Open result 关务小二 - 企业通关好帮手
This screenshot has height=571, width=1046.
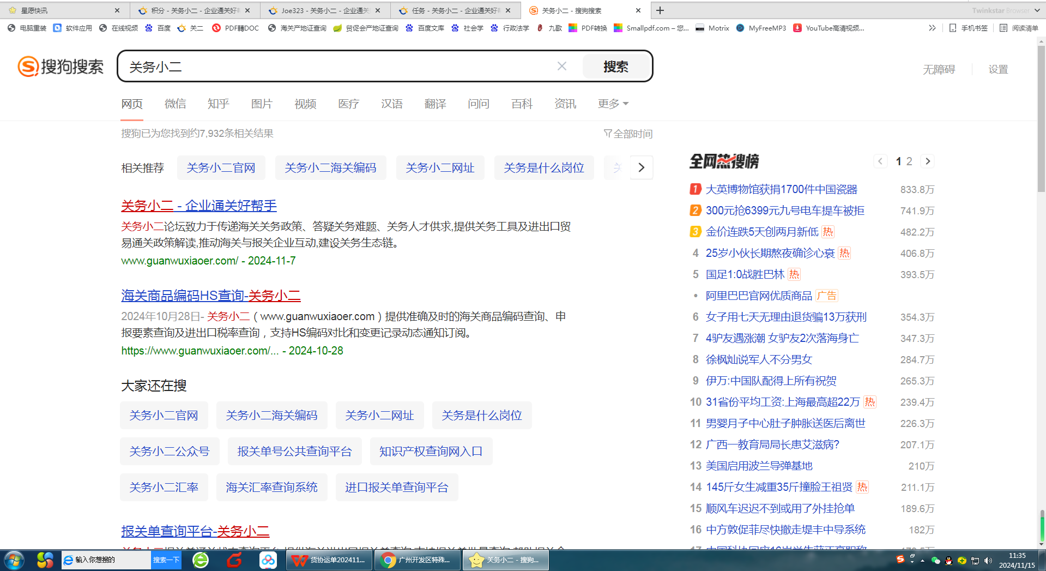tap(199, 206)
